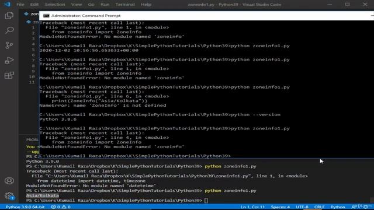Open the Help menu
374x210 pixels.
(146, 5)
